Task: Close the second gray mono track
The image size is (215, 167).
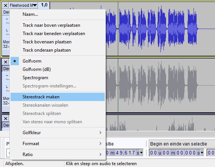Action: [x=6, y=62]
